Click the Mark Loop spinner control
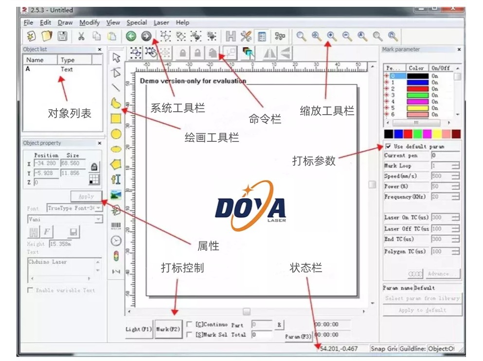The width and height of the screenshot is (483, 361). tap(455, 166)
